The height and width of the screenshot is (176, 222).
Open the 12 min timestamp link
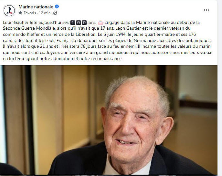pyautogui.click(x=45, y=13)
